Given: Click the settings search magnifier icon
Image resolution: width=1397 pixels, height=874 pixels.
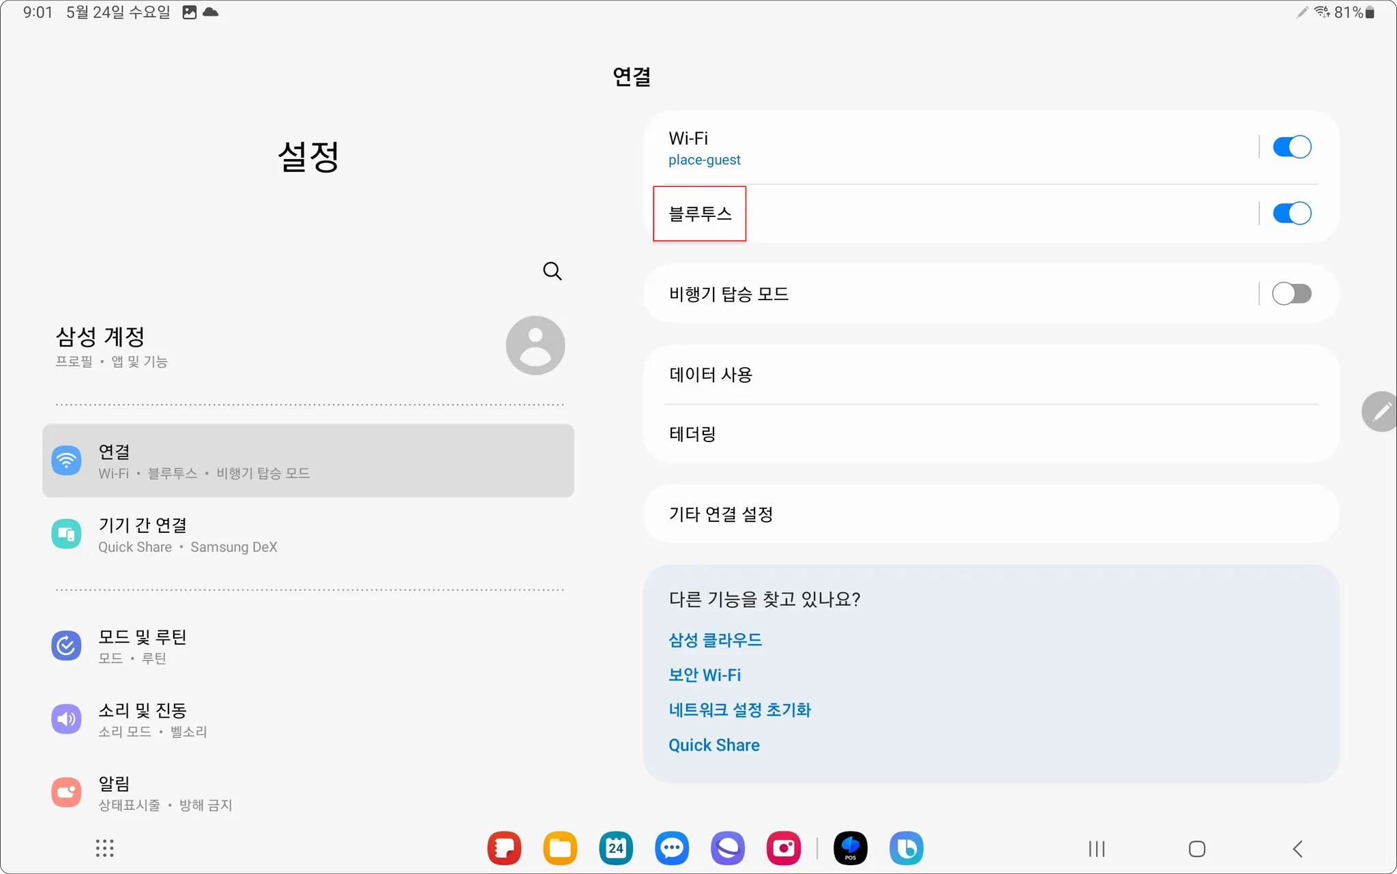Looking at the screenshot, I should click(552, 272).
